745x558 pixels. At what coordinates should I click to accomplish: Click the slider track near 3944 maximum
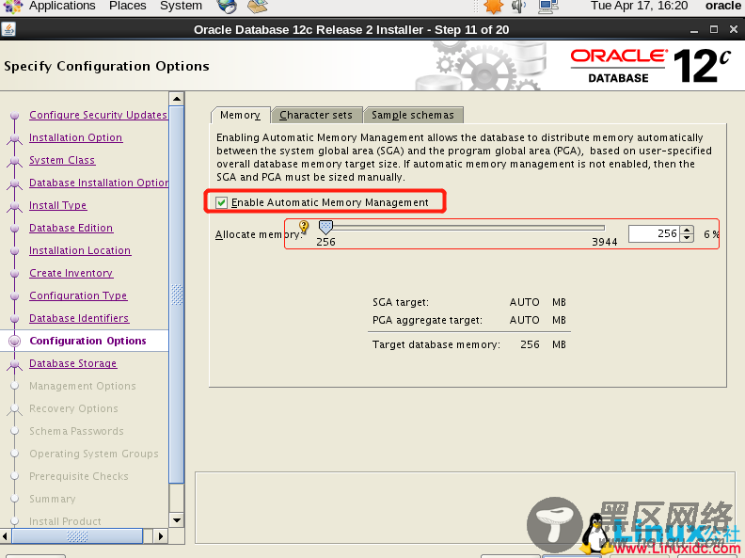[x=601, y=228]
